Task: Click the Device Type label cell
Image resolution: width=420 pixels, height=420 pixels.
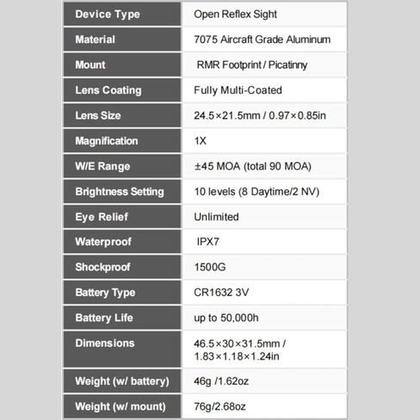Action: pos(122,15)
